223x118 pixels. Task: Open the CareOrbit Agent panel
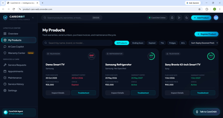[x=19, y=112]
